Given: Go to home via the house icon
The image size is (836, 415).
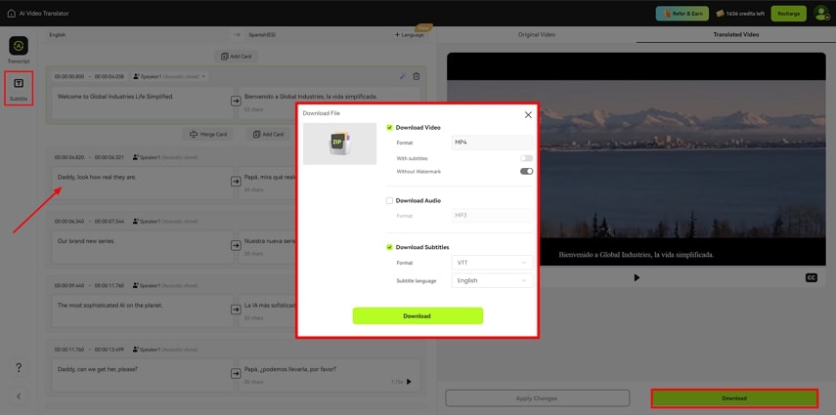Looking at the screenshot, I should 11,14.
